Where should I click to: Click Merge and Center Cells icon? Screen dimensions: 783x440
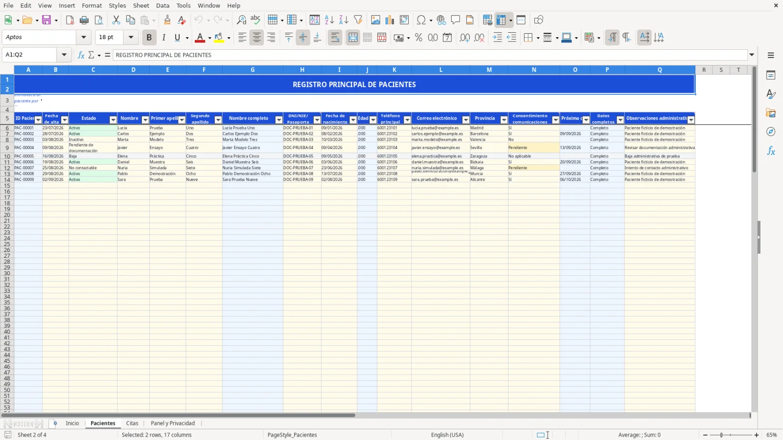click(353, 38)
